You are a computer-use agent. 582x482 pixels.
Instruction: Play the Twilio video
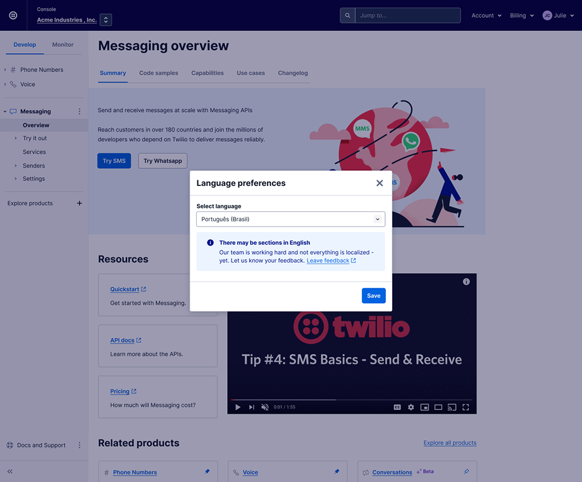coord(238,407)
